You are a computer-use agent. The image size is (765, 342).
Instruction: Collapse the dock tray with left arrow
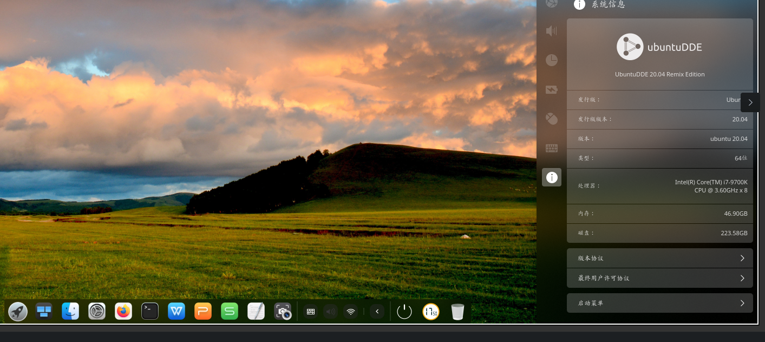377,312
